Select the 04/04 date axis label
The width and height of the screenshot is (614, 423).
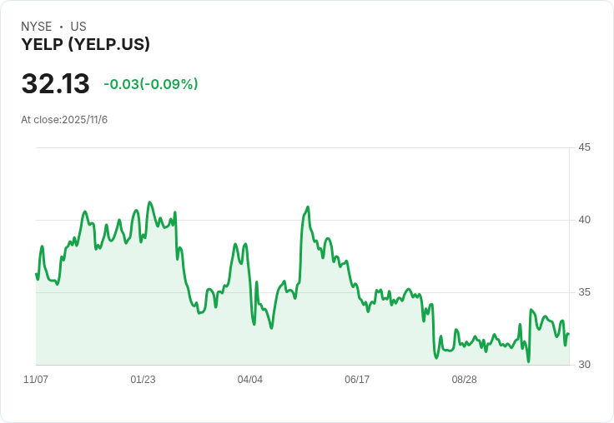tap(249, 379)
